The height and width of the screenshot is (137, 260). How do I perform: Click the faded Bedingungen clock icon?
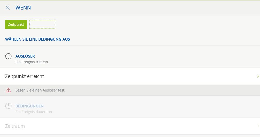8,106
